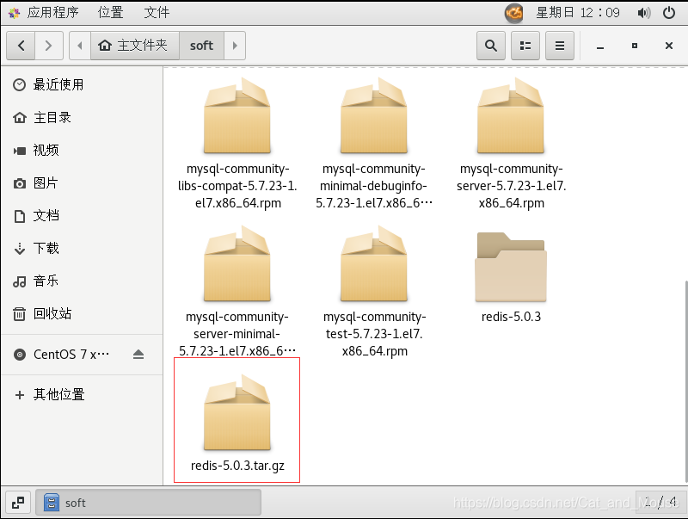The image size is (688, 519).
Task: Activate the soft window taskbar button
Action: tap(148, 503)
